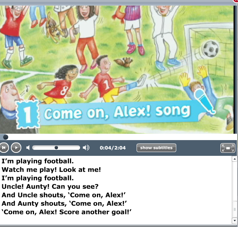Click the loud speaker volume icon
The height and width of the screenshot is (227, 238).
coord(86,148)
